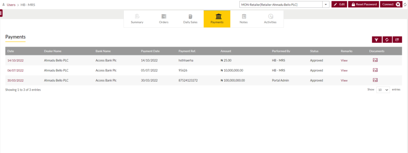The image size is (408, 153).
Task: Refresh the Payments table with the circular-arrows button
Action: (x=387, y=39)
